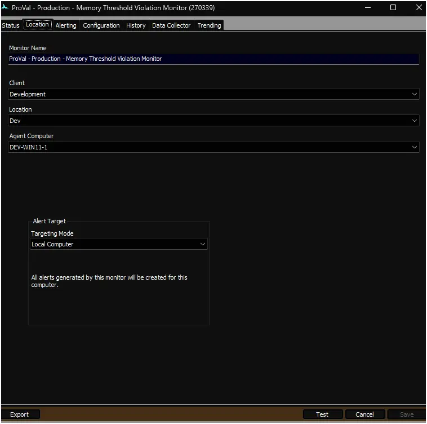Viewport: 427px width, 424px height.
Task: Click into the Monitor Name field
Action: point(213,59)
